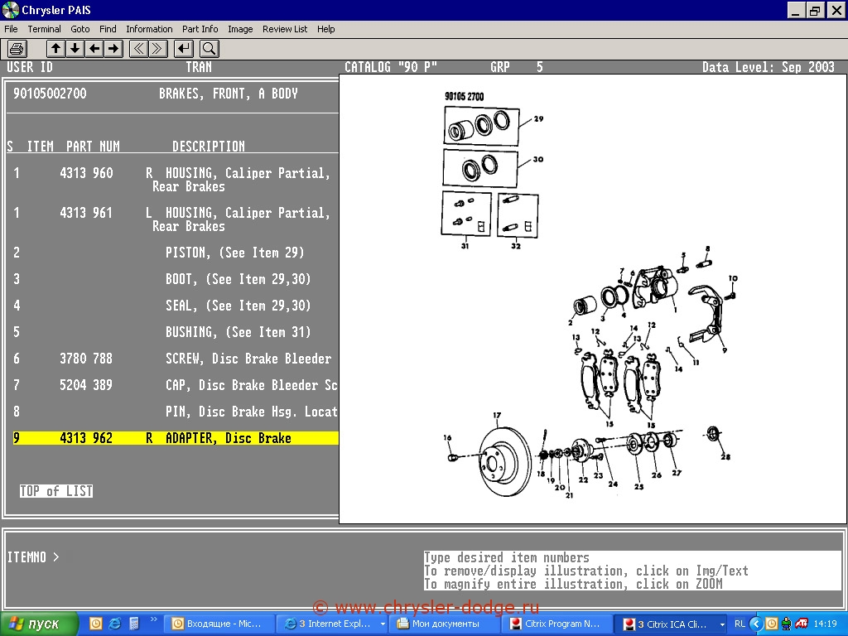
Task: Click the Enter/return arrow toolbar icon
Action: point(184,49)
